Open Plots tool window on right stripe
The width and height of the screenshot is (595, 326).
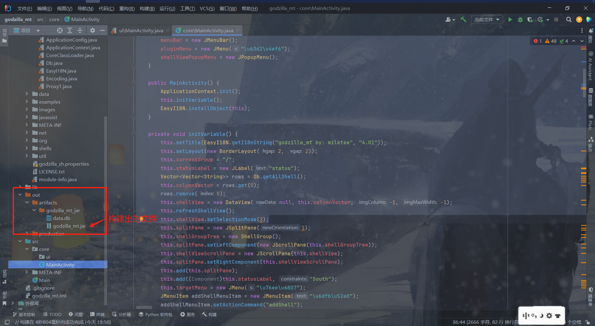pos(591,122)
